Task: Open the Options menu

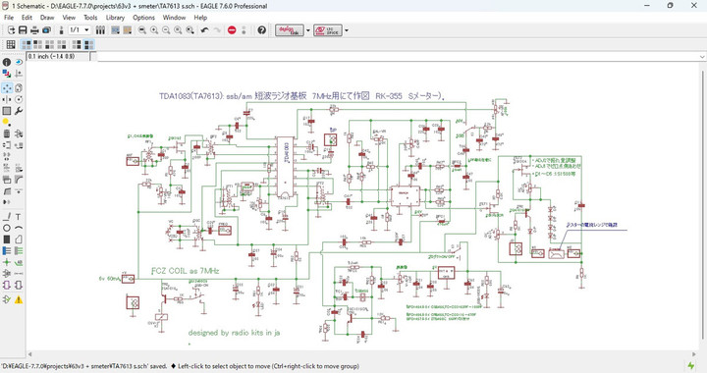Action: tap(143, 18)
